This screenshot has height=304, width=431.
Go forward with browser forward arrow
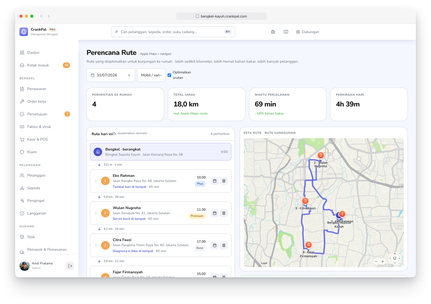coord(49,16)
